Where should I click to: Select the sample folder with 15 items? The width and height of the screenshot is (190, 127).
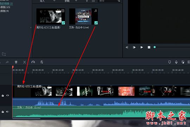pos(5,7)
